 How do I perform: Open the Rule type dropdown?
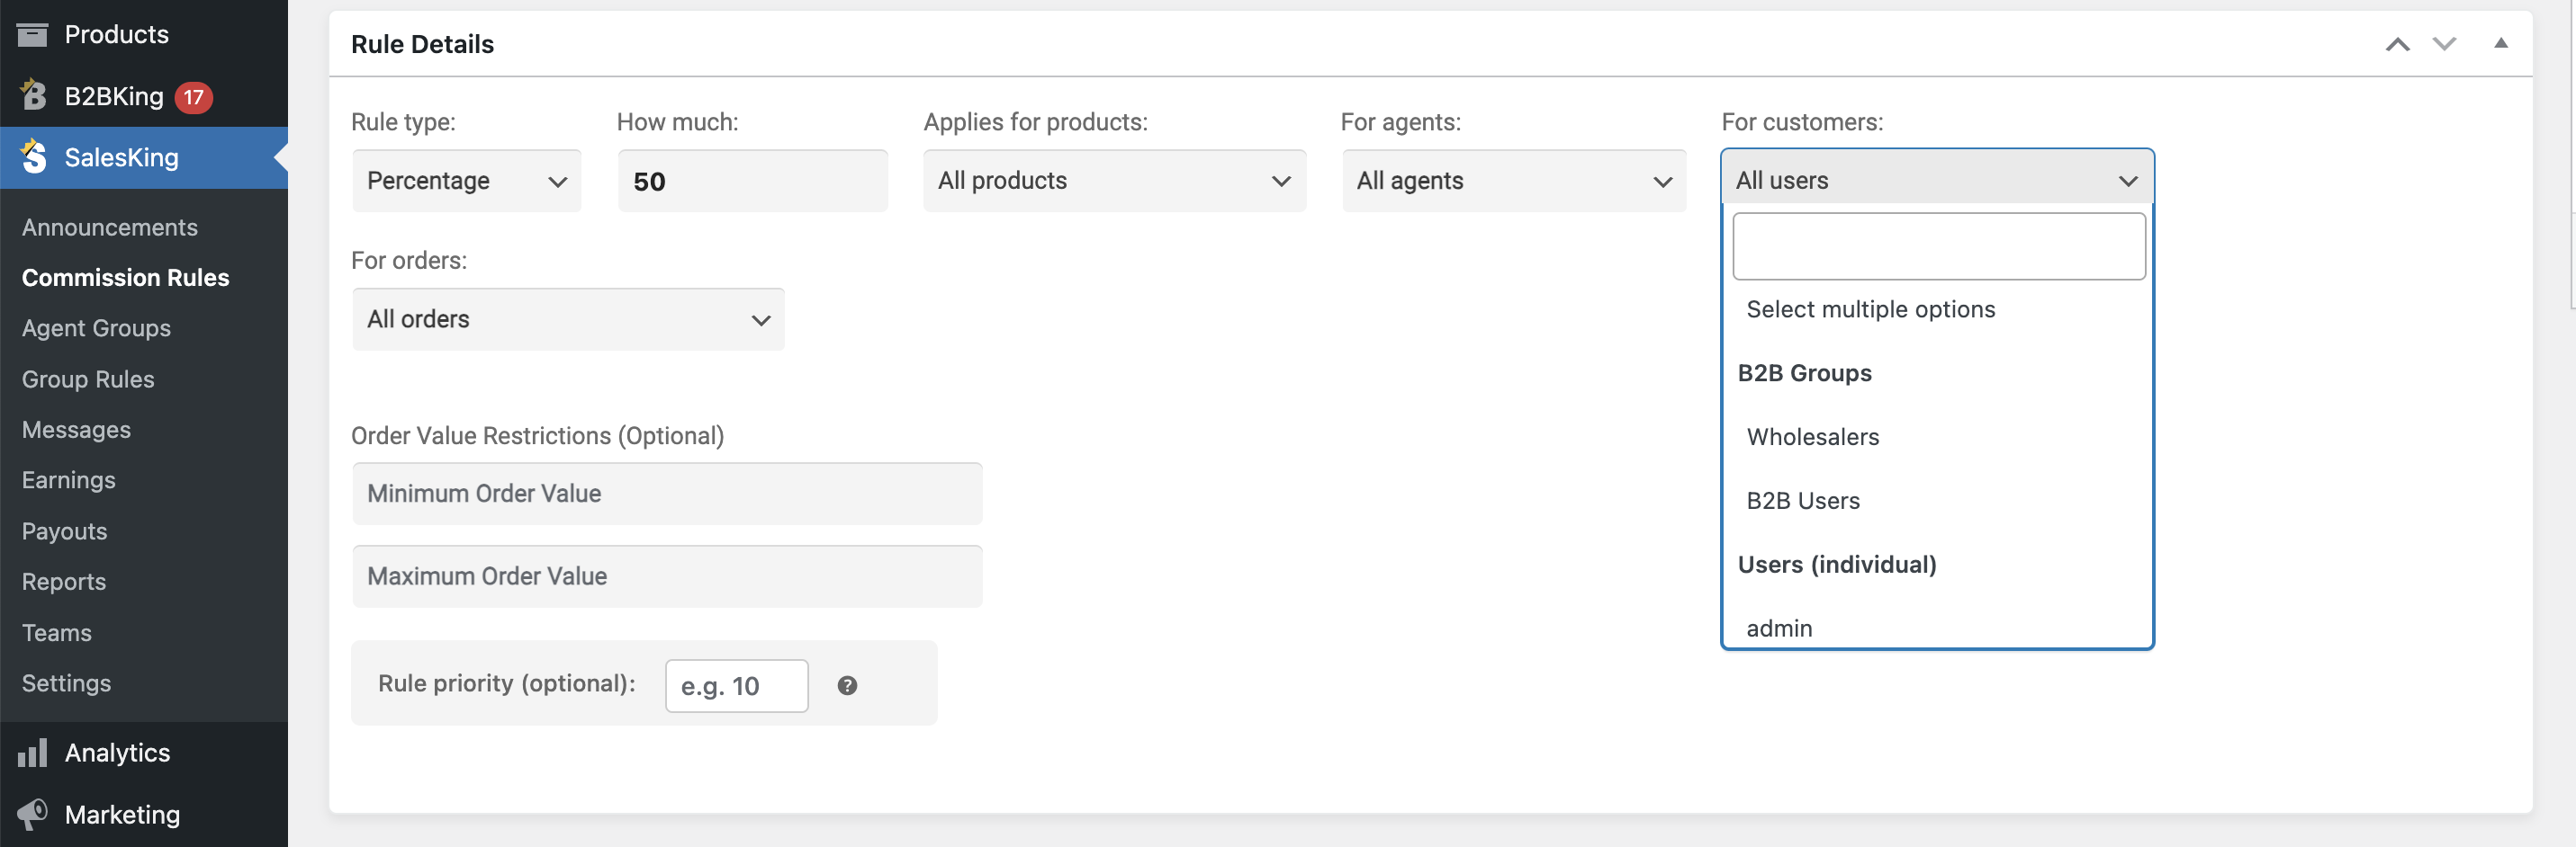pyautogui.click(x=466, y=181)
